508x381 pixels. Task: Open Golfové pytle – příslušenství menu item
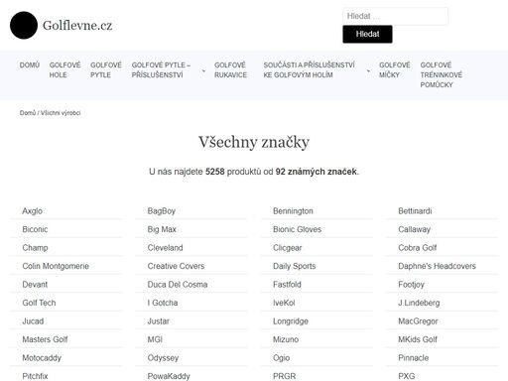point(161,70)
